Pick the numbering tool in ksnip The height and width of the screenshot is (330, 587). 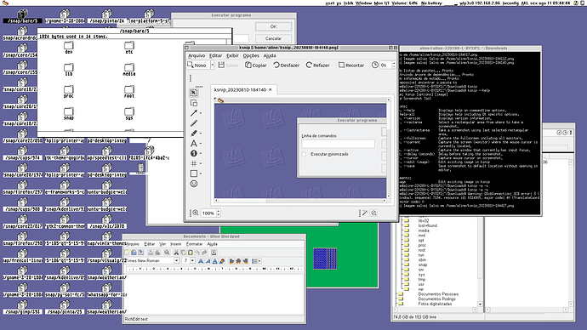(194, 153)
